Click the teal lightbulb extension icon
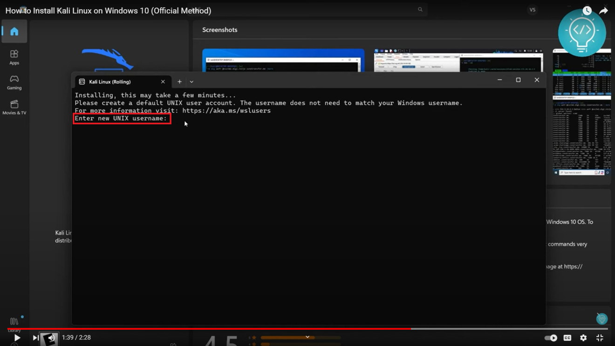 click(582, 32)
